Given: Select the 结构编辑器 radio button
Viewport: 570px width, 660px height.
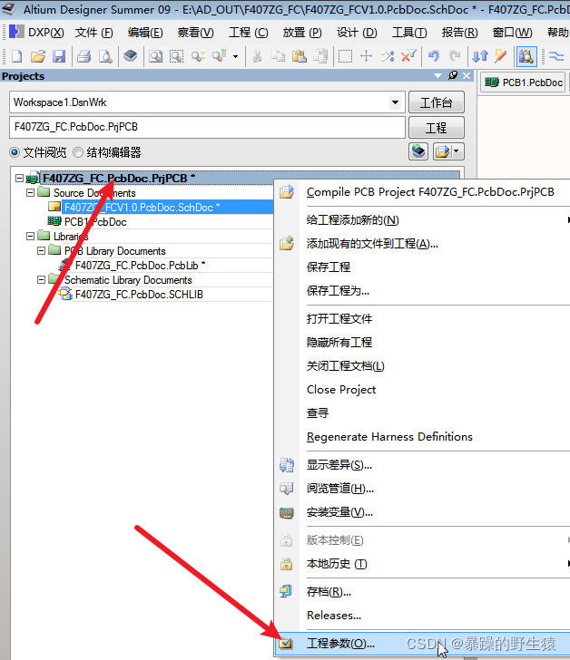Looking at the screenshot, I should click(x=78, y=152).
